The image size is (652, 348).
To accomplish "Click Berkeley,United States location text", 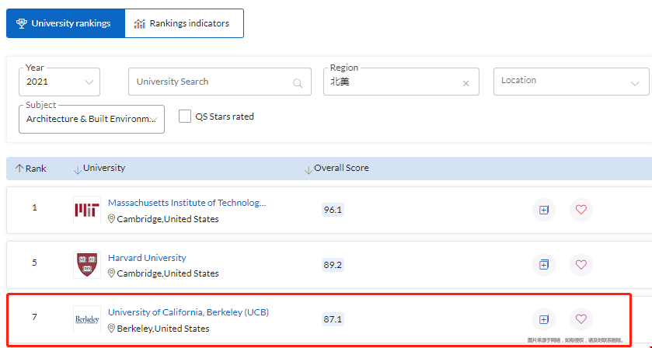I will pyautogui.click(x=163, y=329).
